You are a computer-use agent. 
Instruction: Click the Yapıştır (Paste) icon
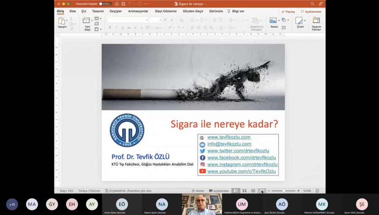pyautogui.click(x=61, y=21)
